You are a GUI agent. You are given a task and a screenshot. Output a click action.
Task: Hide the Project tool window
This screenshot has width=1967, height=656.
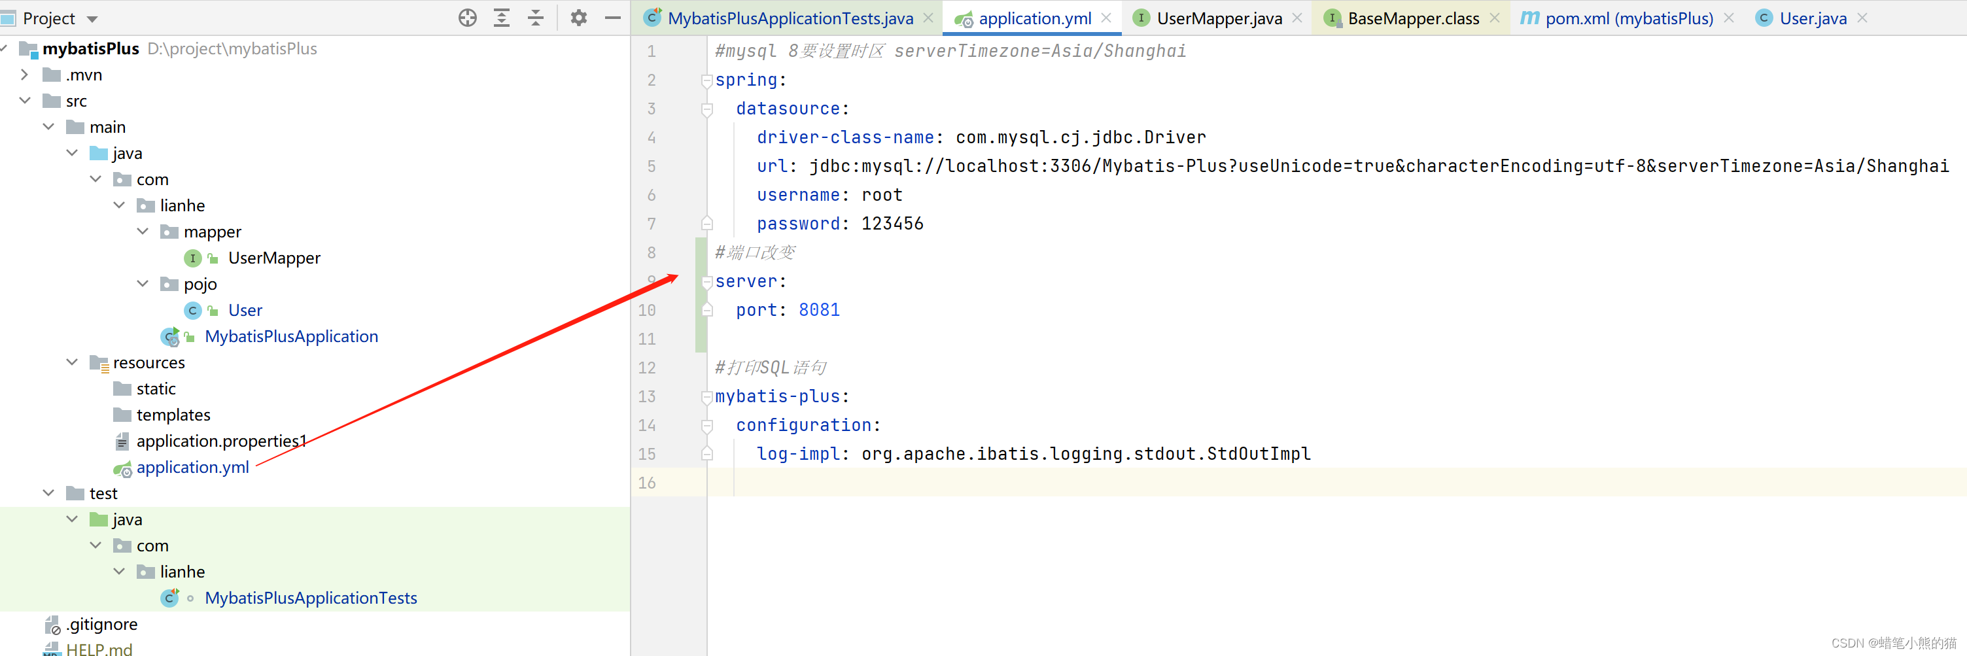point(613,18)
